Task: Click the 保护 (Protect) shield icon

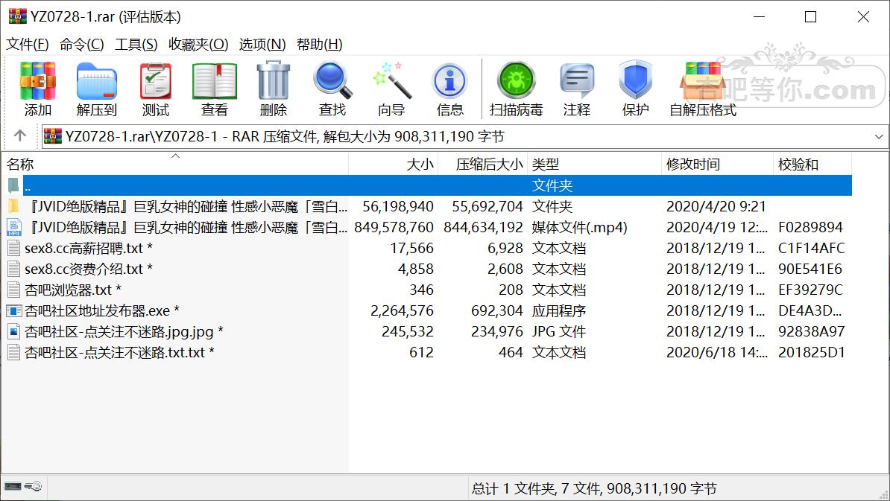Action: click(x=636, y=81)
